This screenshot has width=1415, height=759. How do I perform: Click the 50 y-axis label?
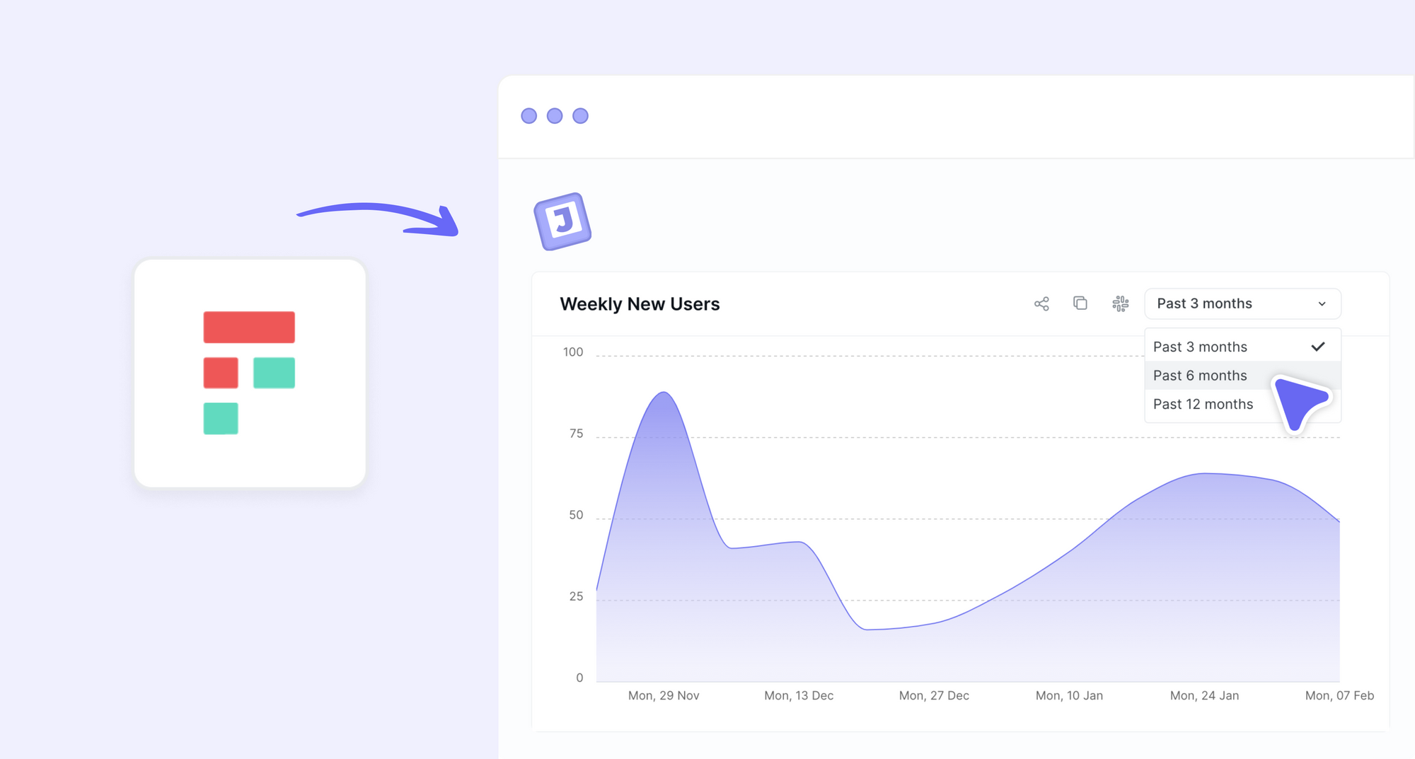point(577,515)
